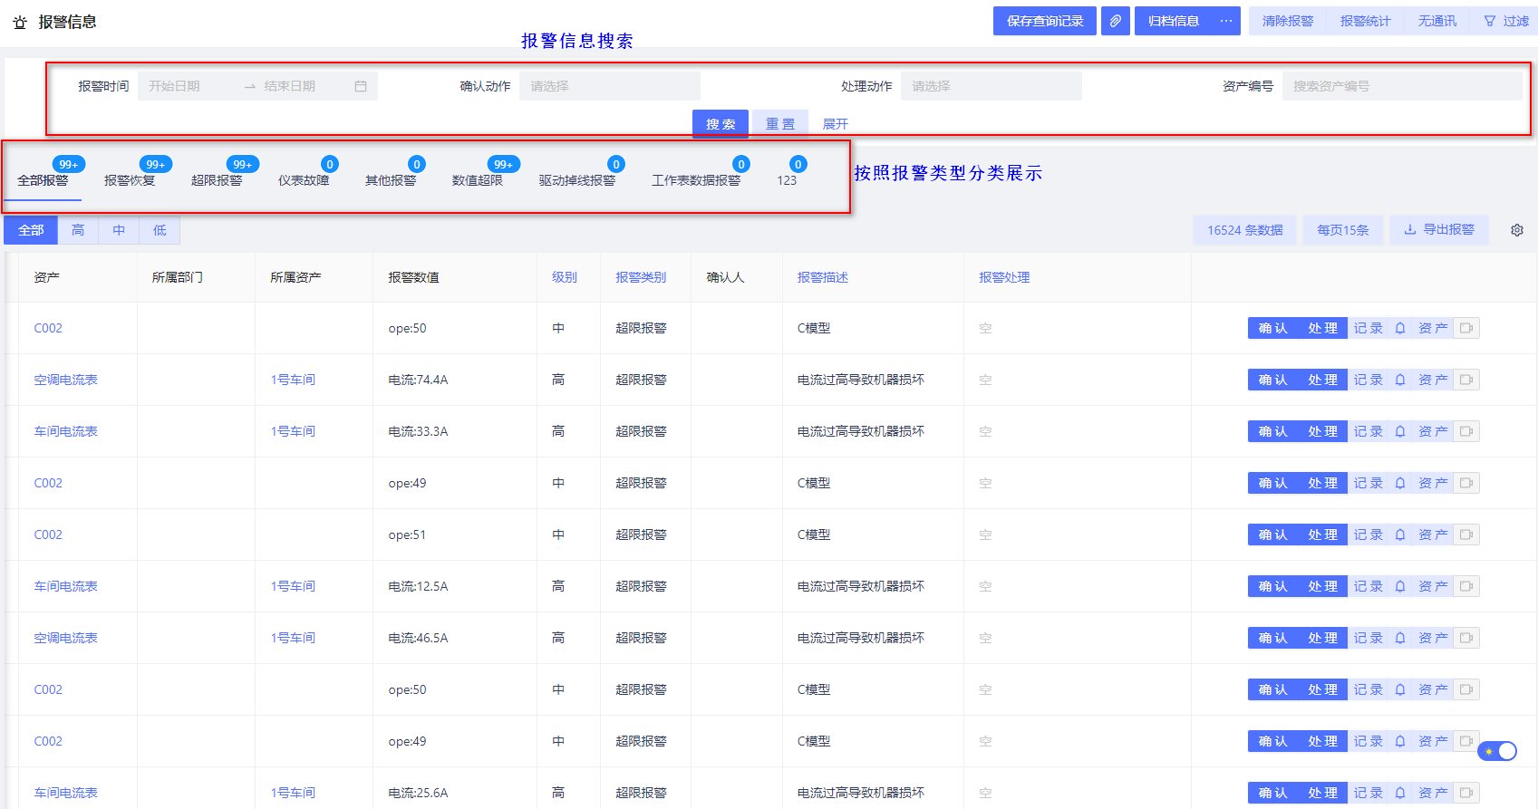Open 空调电流表 link in 电流:74.4A row

(x=65, y=380)
